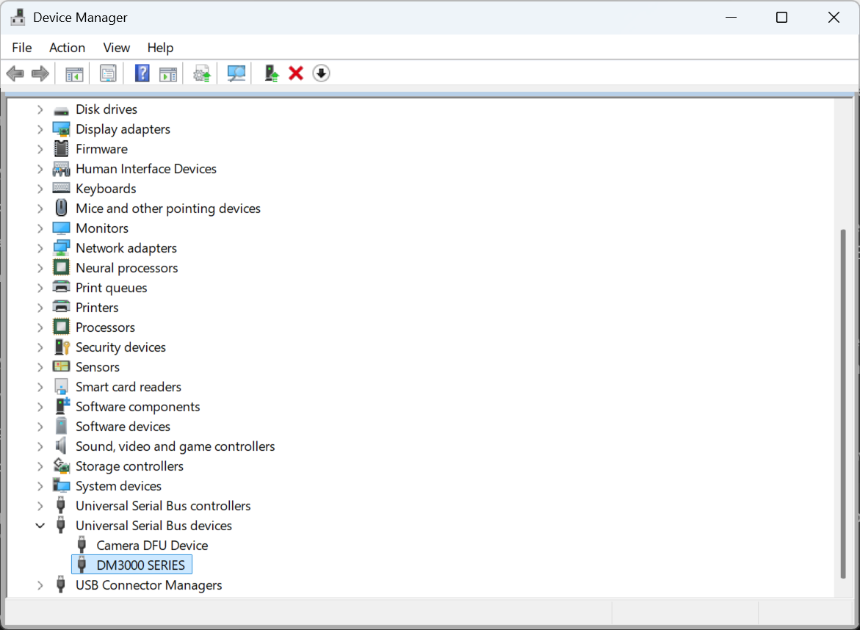The width and height of the screenshot is (860, 630).
Task: Collapse the Universal Serial Bus devices node
Action: [40, 526]
